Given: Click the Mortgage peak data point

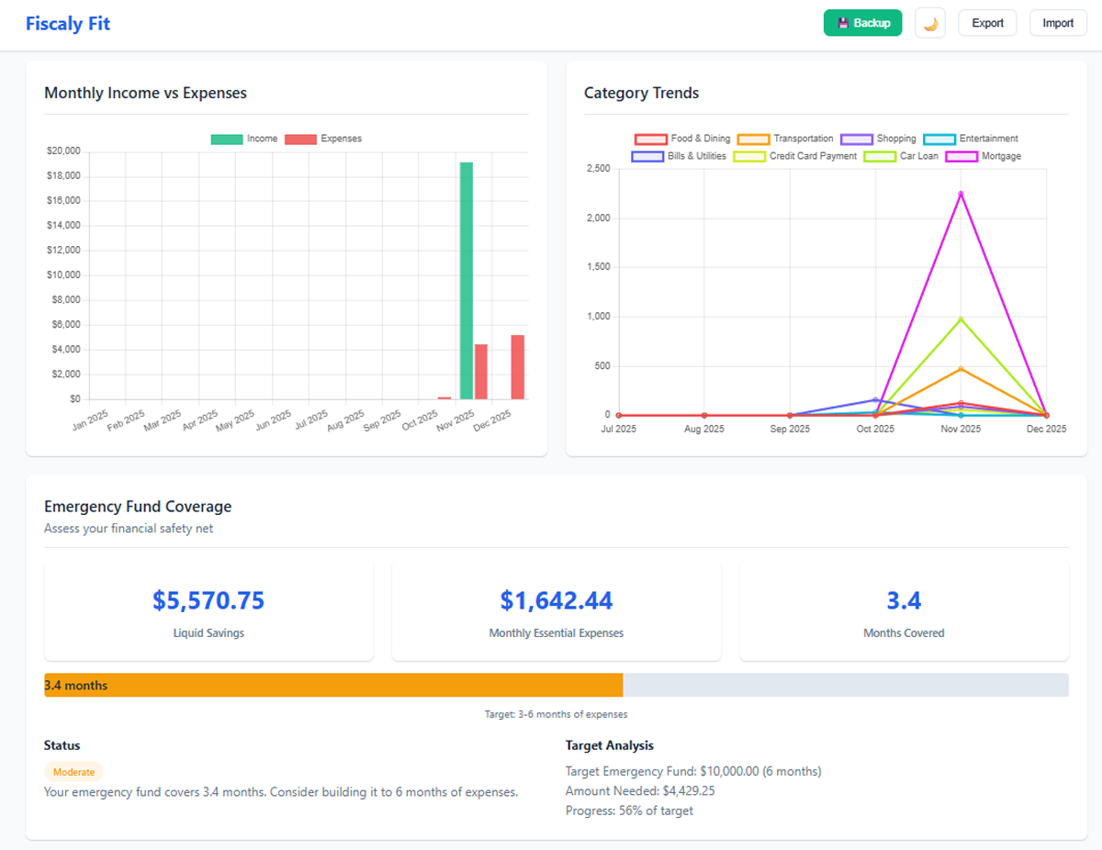Looking at the screenshot, I should pos(960,193).
